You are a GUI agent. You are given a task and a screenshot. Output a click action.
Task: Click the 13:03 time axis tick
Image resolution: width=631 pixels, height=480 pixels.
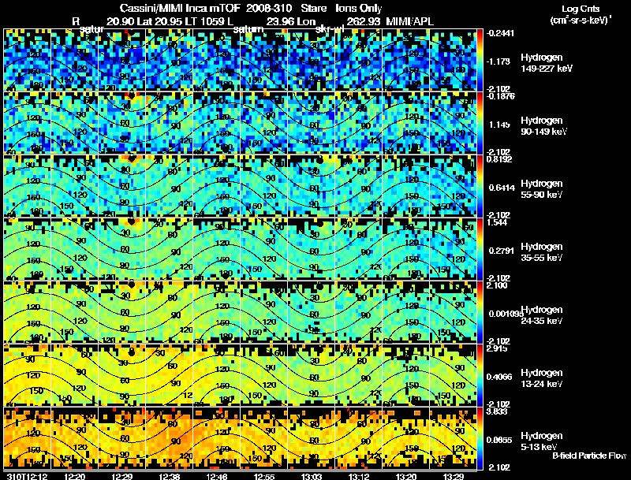pos(312,476)
